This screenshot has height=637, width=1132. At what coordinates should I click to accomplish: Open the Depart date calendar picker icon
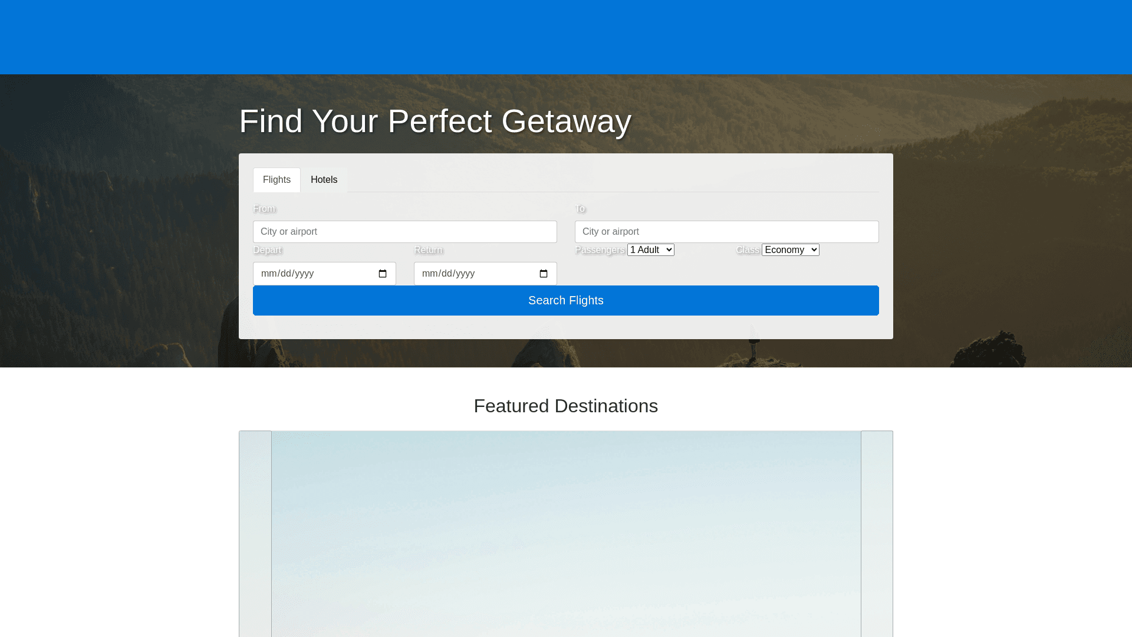[x=383, y=274]
